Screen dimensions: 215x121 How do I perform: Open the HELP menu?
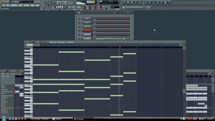pyautogui.click(x=38, y=5)
